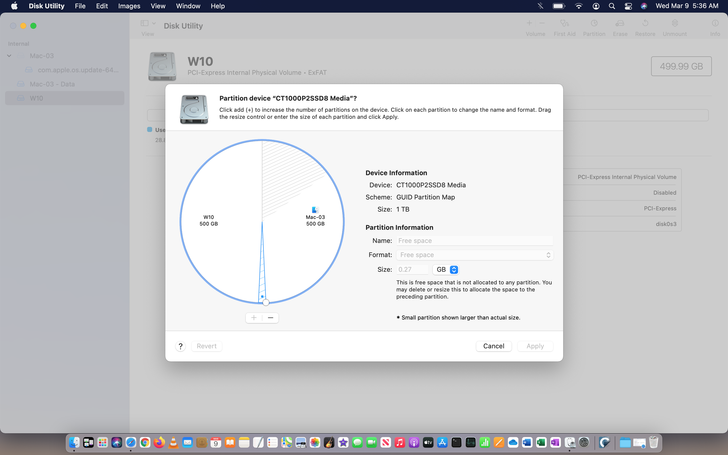Viewport: 728px width, 455px height.
Task: Open the Format Free space popup
Action: pyautogui.click(x=475, y=255)
